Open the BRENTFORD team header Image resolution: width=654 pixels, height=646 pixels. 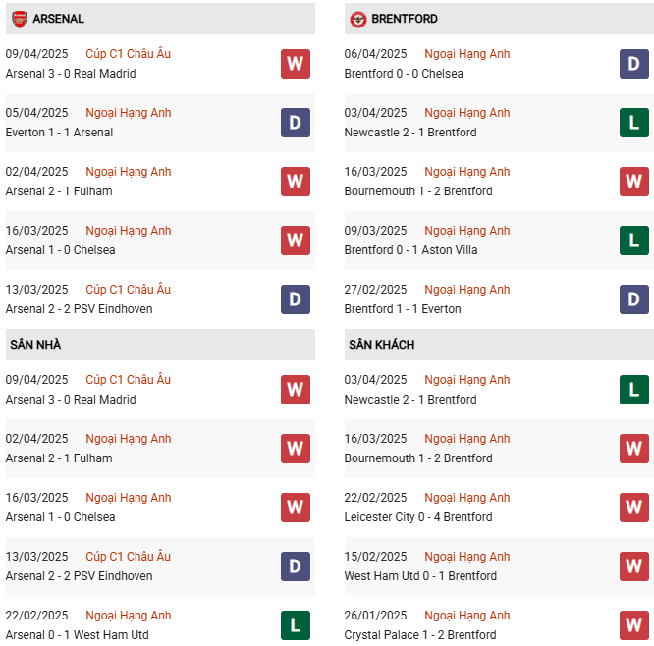coord(405,19)
